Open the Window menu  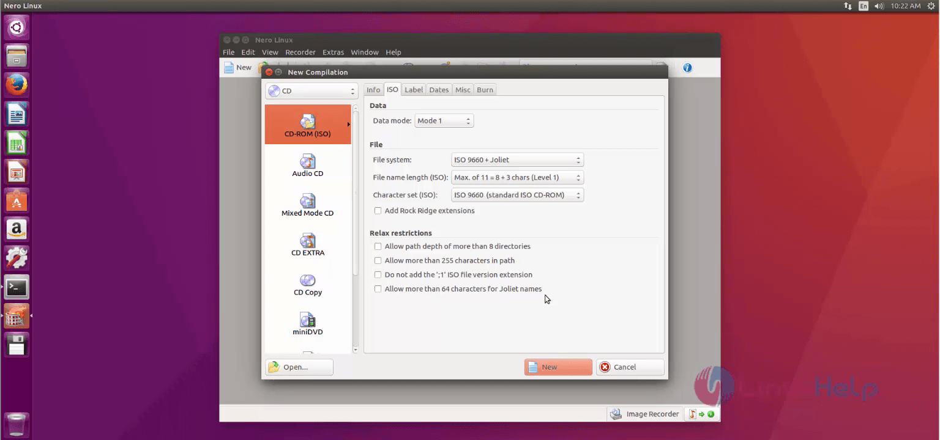click(365, 52)
